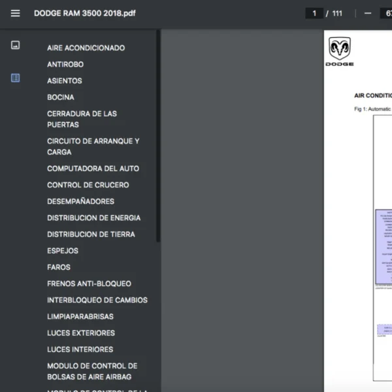Switch to page thumbnails view icon
Image resolution: width=392 pixels, height=392 pixels.
click(15, 45)
